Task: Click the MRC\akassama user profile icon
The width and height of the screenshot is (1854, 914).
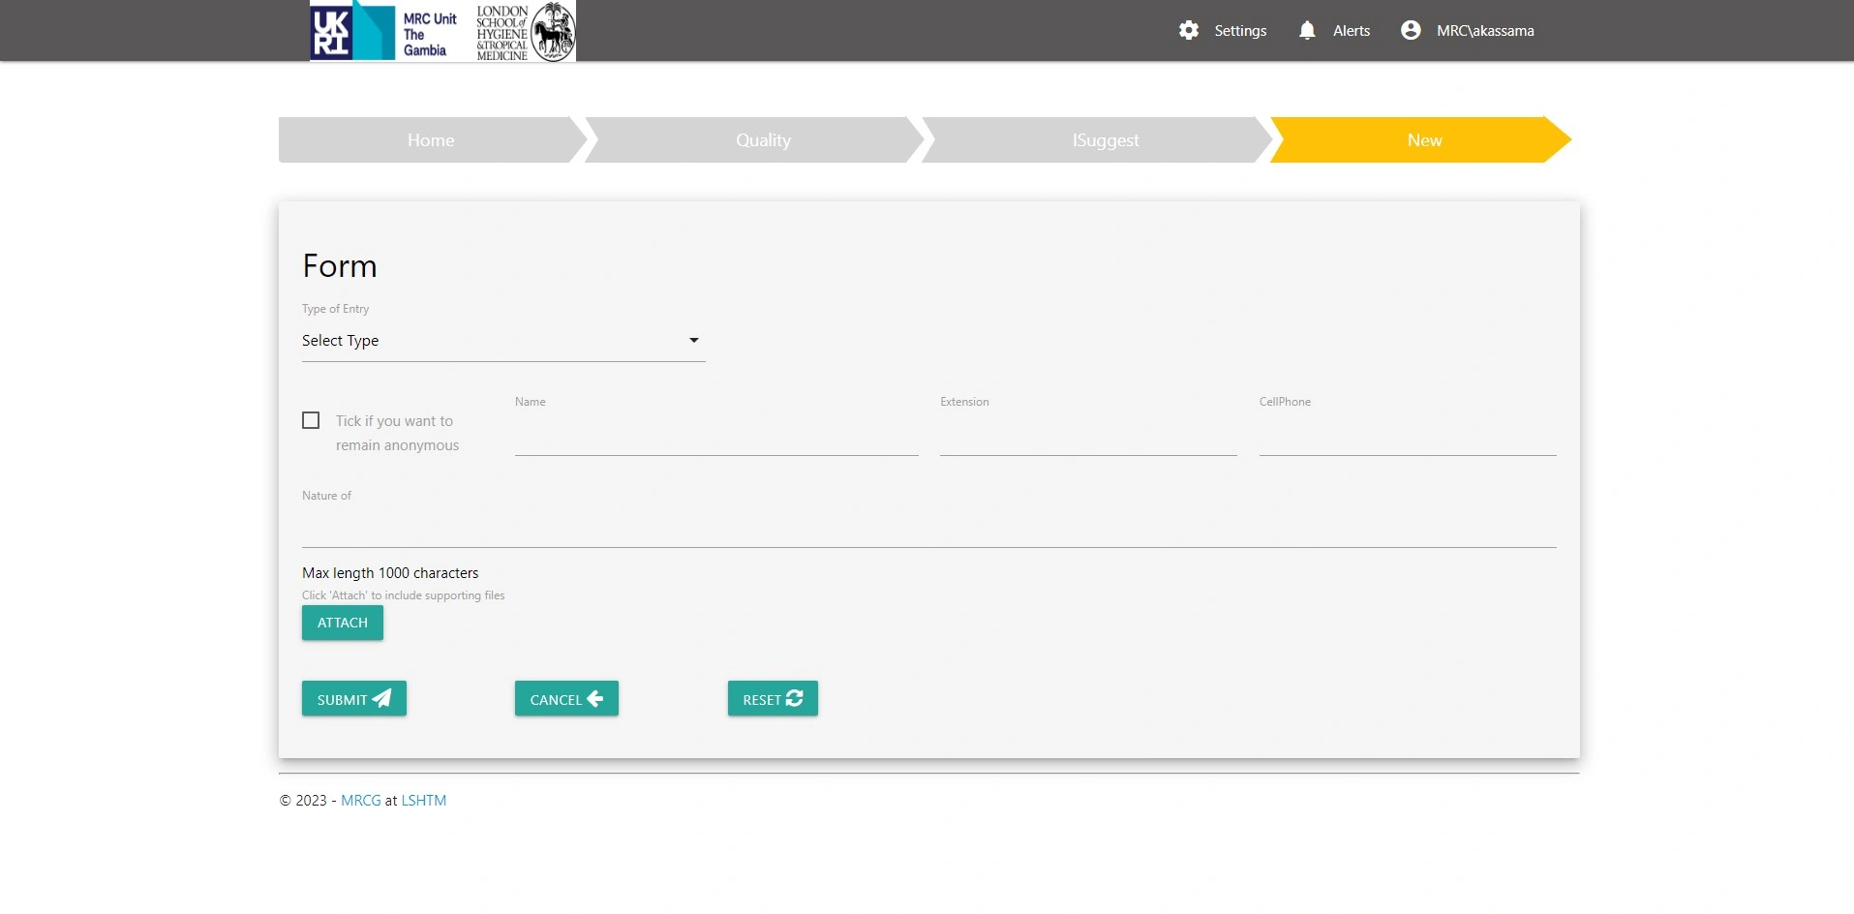Action: (1409, 29)
